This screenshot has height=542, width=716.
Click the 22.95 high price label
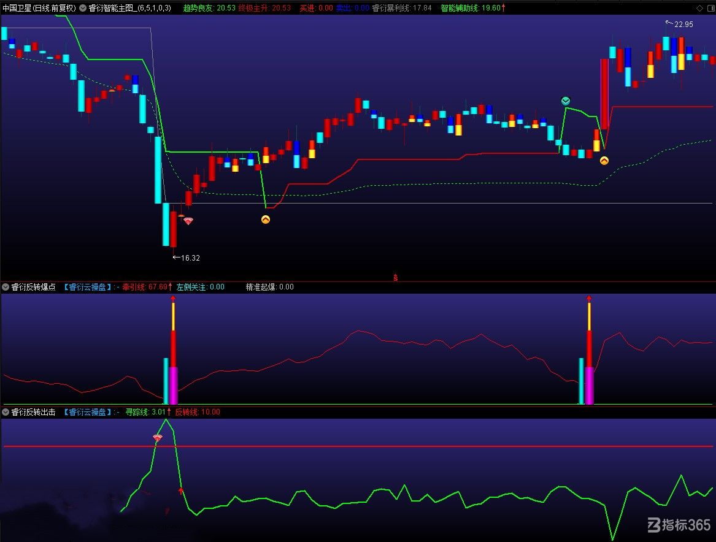point(683,24)
